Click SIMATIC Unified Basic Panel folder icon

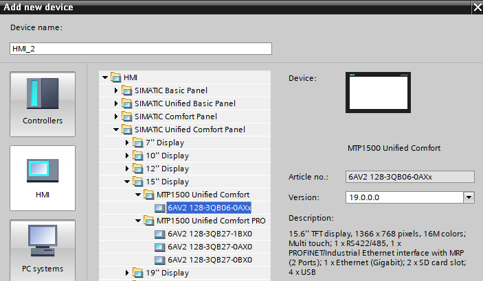tap(126, 103)
